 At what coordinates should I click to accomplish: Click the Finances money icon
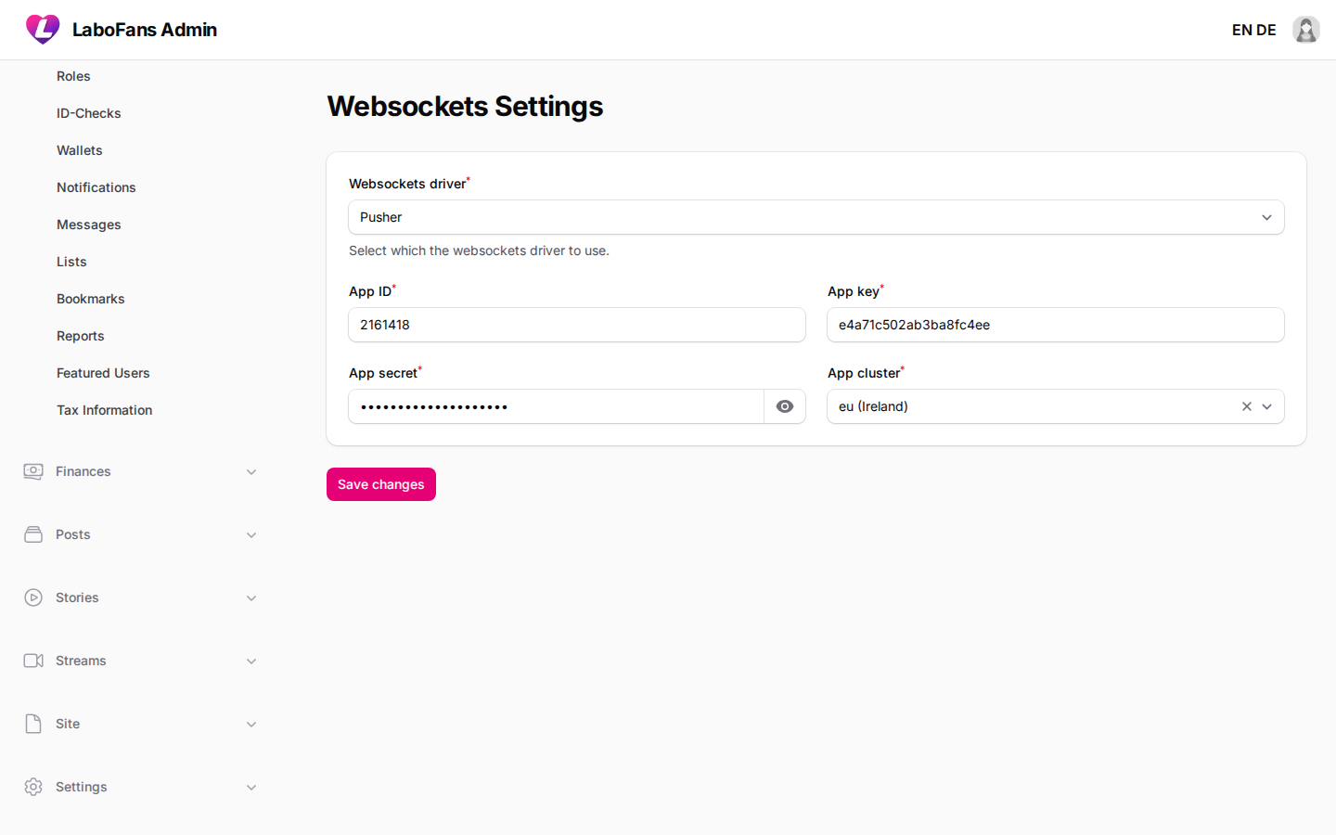(x=33, y=471)
